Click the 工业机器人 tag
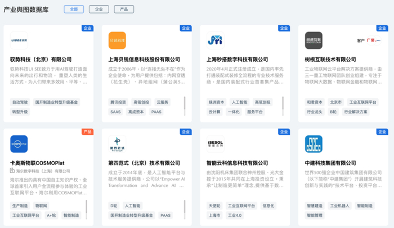The width and height of the screenshot is (394, 228). pyautogui.click(x=340, y=206)
